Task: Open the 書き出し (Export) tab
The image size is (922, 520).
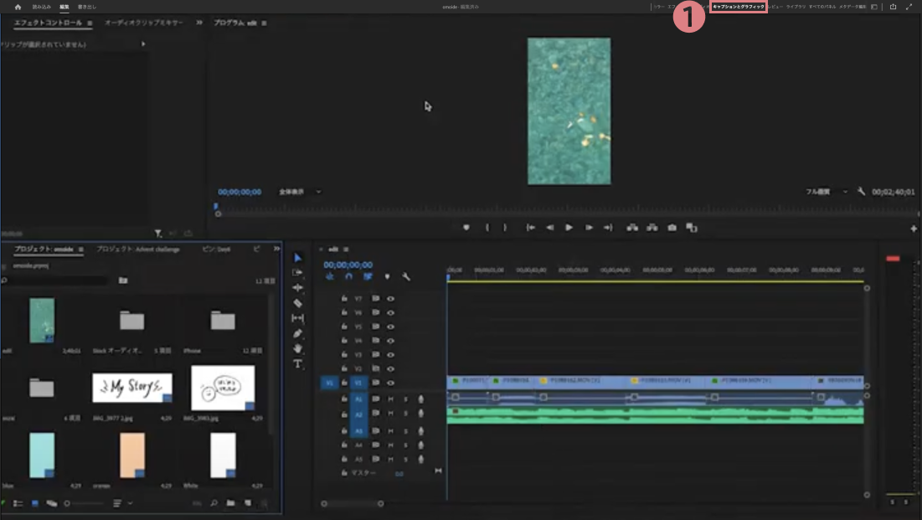Action: coord(87,7)
